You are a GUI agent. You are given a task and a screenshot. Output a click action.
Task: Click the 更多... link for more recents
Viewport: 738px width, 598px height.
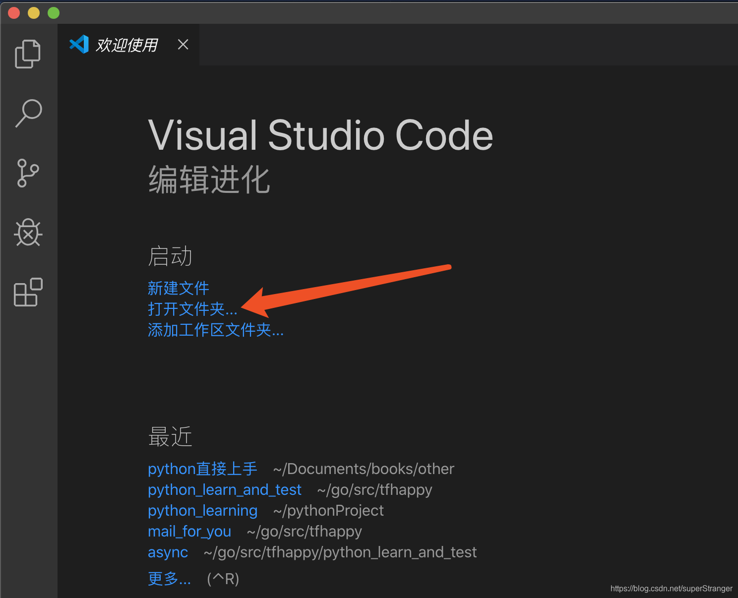tap(169, 578)
